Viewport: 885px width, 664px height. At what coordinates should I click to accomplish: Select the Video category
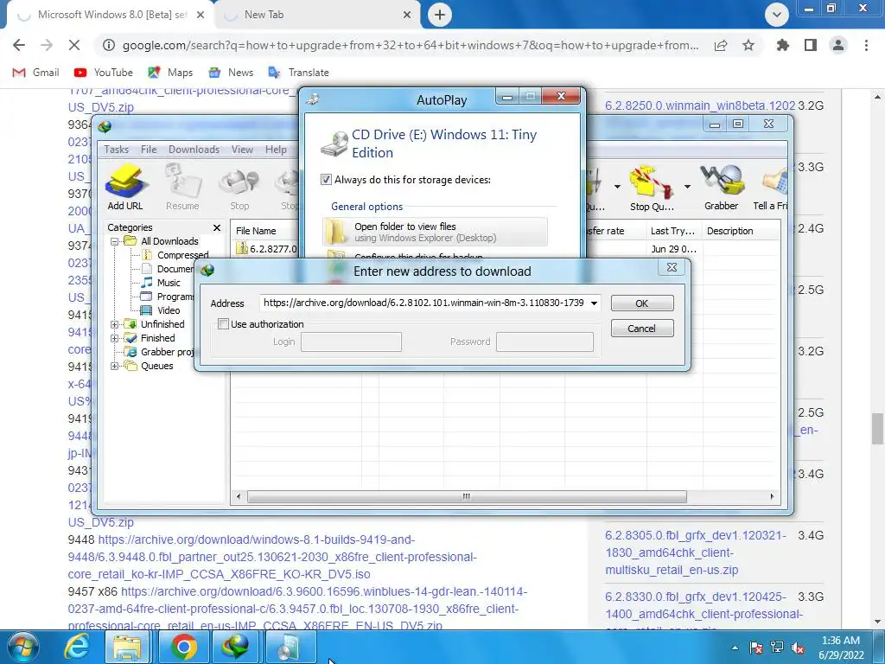point(169,310)
